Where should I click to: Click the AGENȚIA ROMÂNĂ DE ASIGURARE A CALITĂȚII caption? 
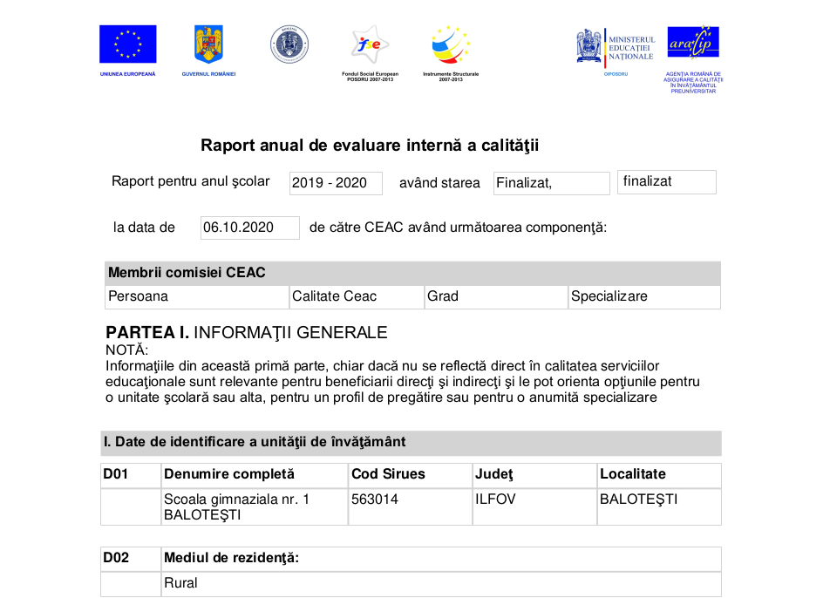click(x=693, y=83)
